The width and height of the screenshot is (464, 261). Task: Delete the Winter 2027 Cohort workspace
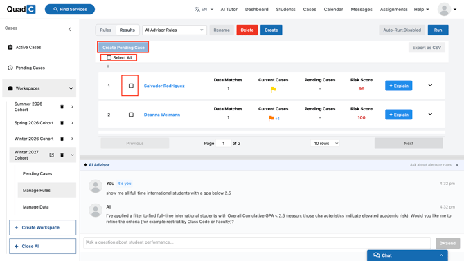(x=62, y=155)
